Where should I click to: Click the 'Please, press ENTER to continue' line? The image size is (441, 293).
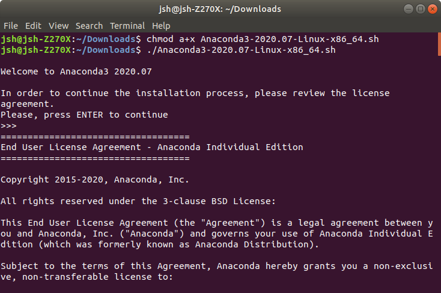tap(84, 115)
